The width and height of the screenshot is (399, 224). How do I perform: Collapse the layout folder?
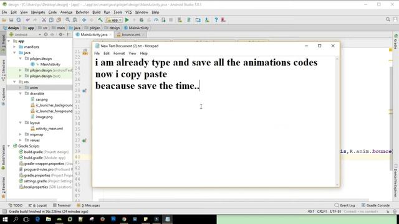tap(21, 123)
